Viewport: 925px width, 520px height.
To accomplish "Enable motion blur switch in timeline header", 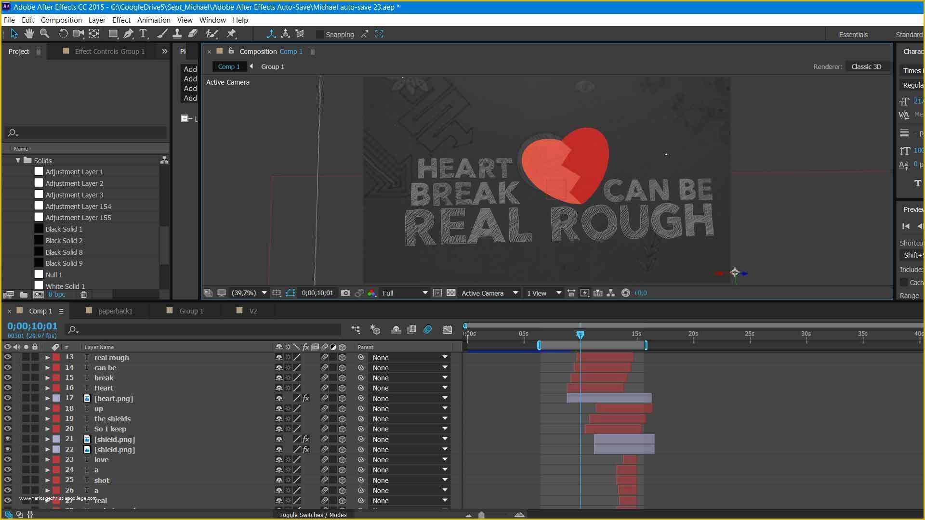I will coord(427,330).
